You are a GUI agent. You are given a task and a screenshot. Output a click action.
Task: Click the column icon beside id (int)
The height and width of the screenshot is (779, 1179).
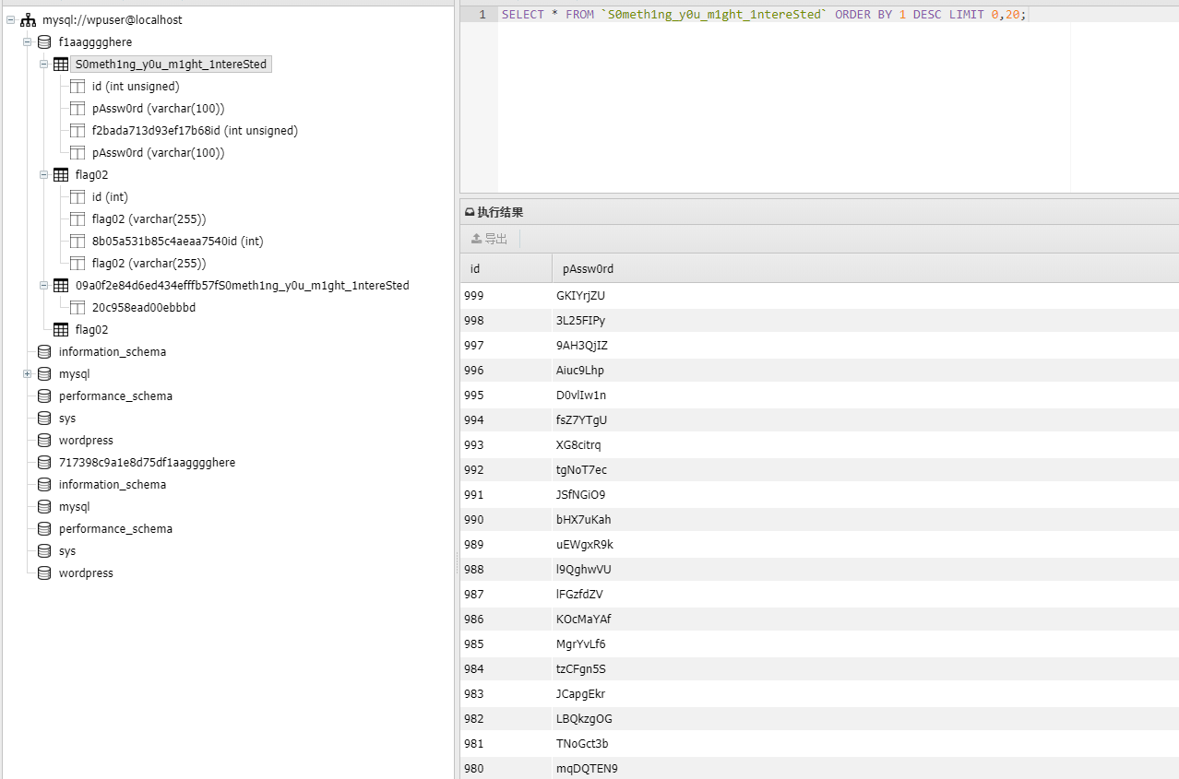click(x=77, y=196)
